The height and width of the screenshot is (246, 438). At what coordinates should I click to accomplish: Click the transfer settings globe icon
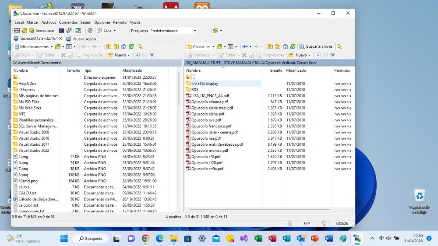(x=215, y=31)
